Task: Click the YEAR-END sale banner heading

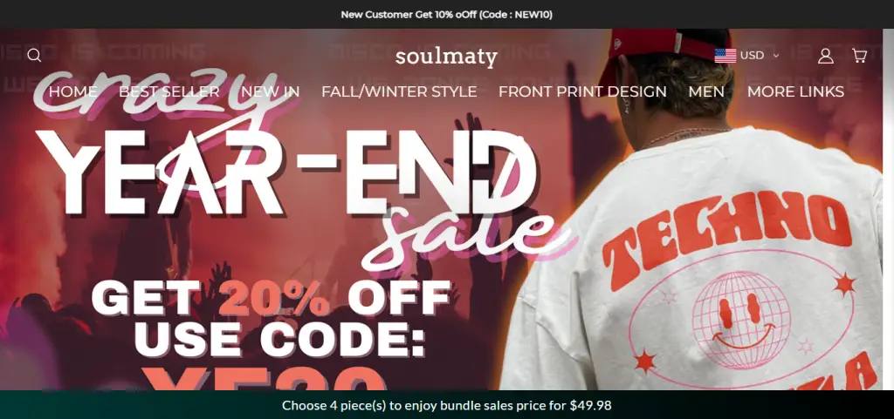Action: (288, 172)
